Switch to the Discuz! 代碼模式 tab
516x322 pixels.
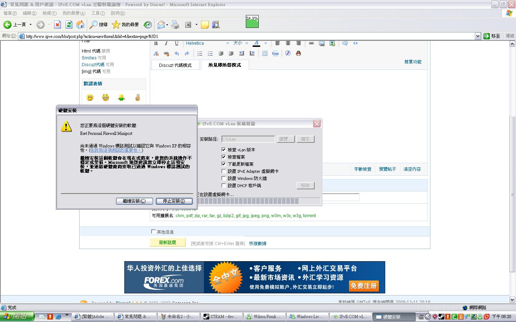coord(175,65)
